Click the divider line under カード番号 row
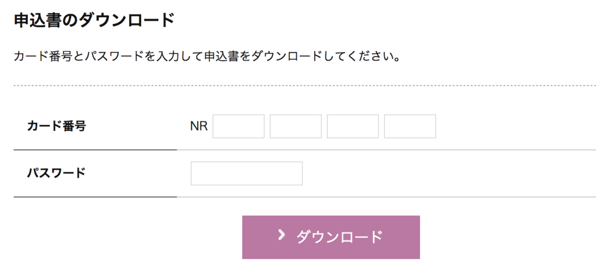This screenshot has width=596, height=269. click(x=305, y=150)
